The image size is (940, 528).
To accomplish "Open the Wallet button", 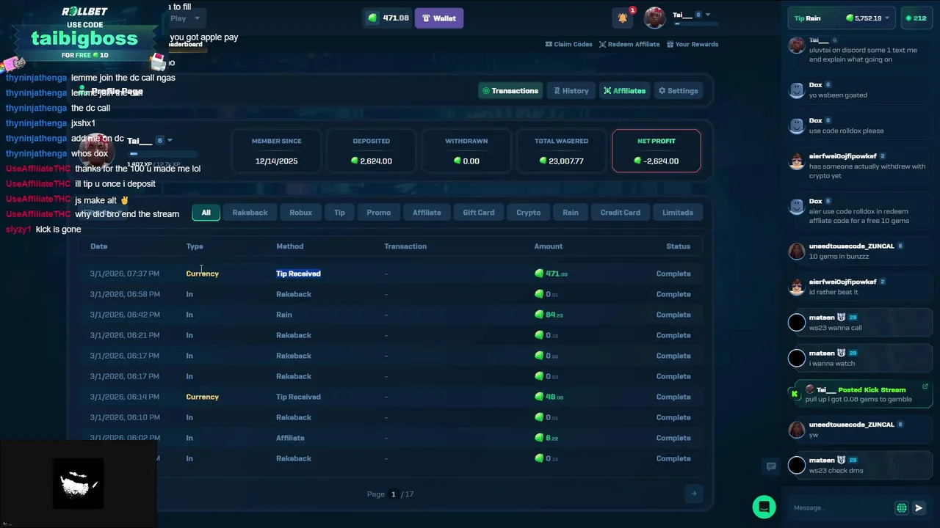I will [438, 18].
